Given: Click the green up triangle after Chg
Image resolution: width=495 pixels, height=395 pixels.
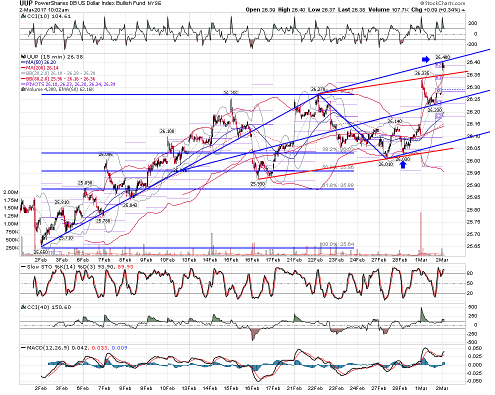Looking at the screenshot, I should click(463, 10).
